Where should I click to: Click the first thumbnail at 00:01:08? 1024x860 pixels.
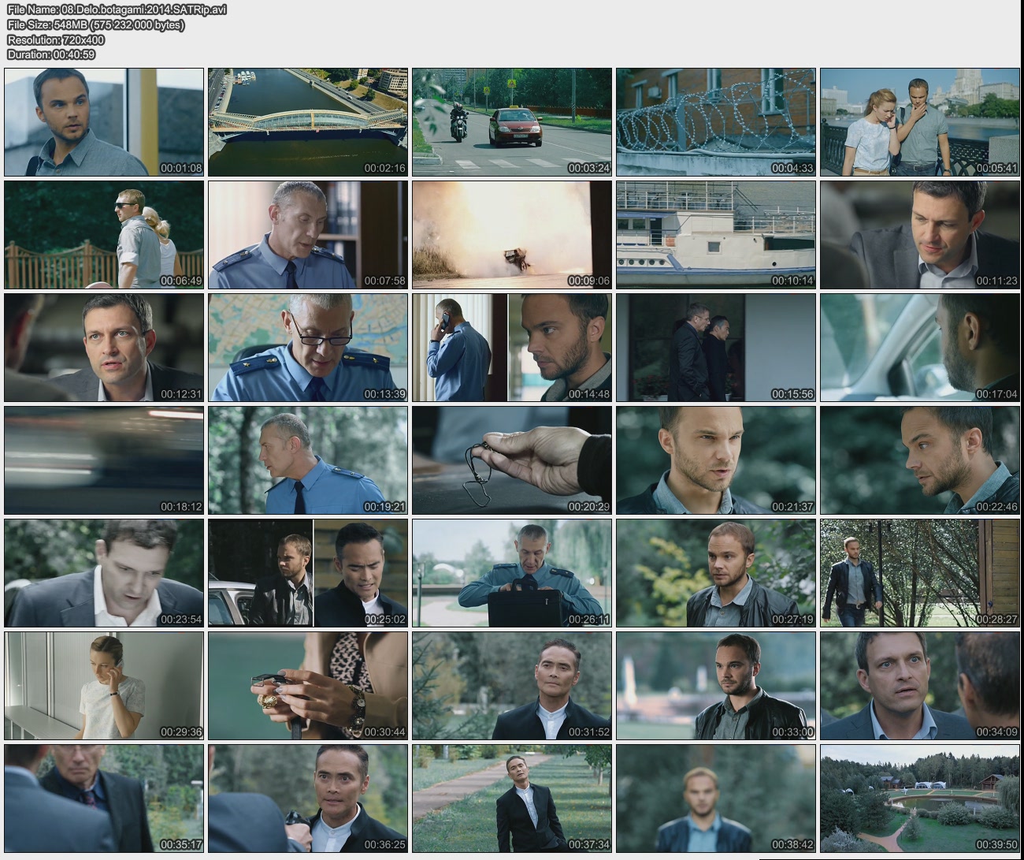tap(104, 122)
